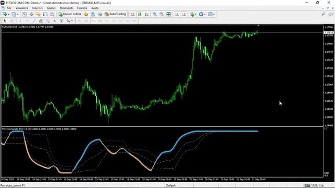The image size is (335, 188).
Task: Select the trendline drawing tool
Action: (x=34, y=21)
